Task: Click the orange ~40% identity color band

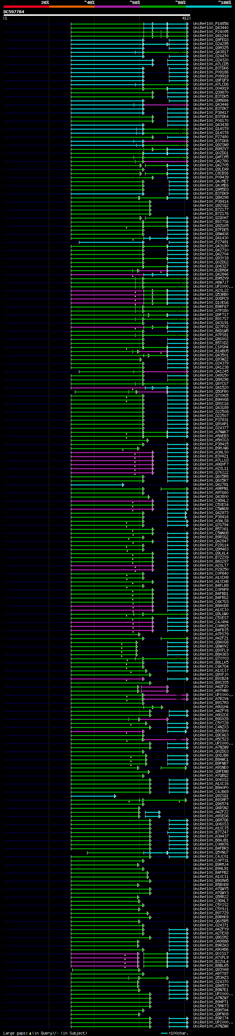Action: pos(72,7)
